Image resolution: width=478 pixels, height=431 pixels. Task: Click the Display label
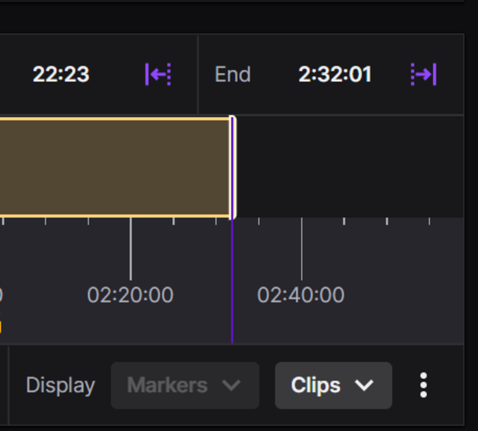61,386
